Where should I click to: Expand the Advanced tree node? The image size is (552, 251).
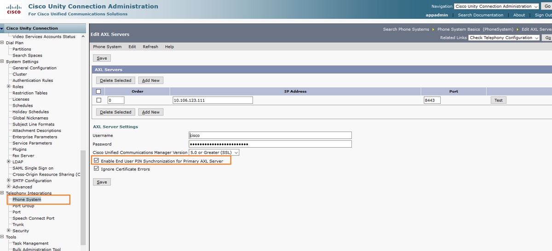[x=9, y=187]
